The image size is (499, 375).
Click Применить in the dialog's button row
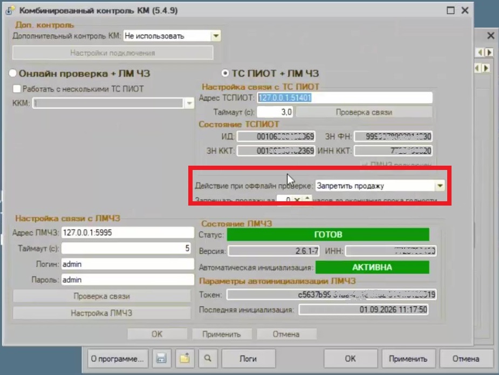pos(222,334)
